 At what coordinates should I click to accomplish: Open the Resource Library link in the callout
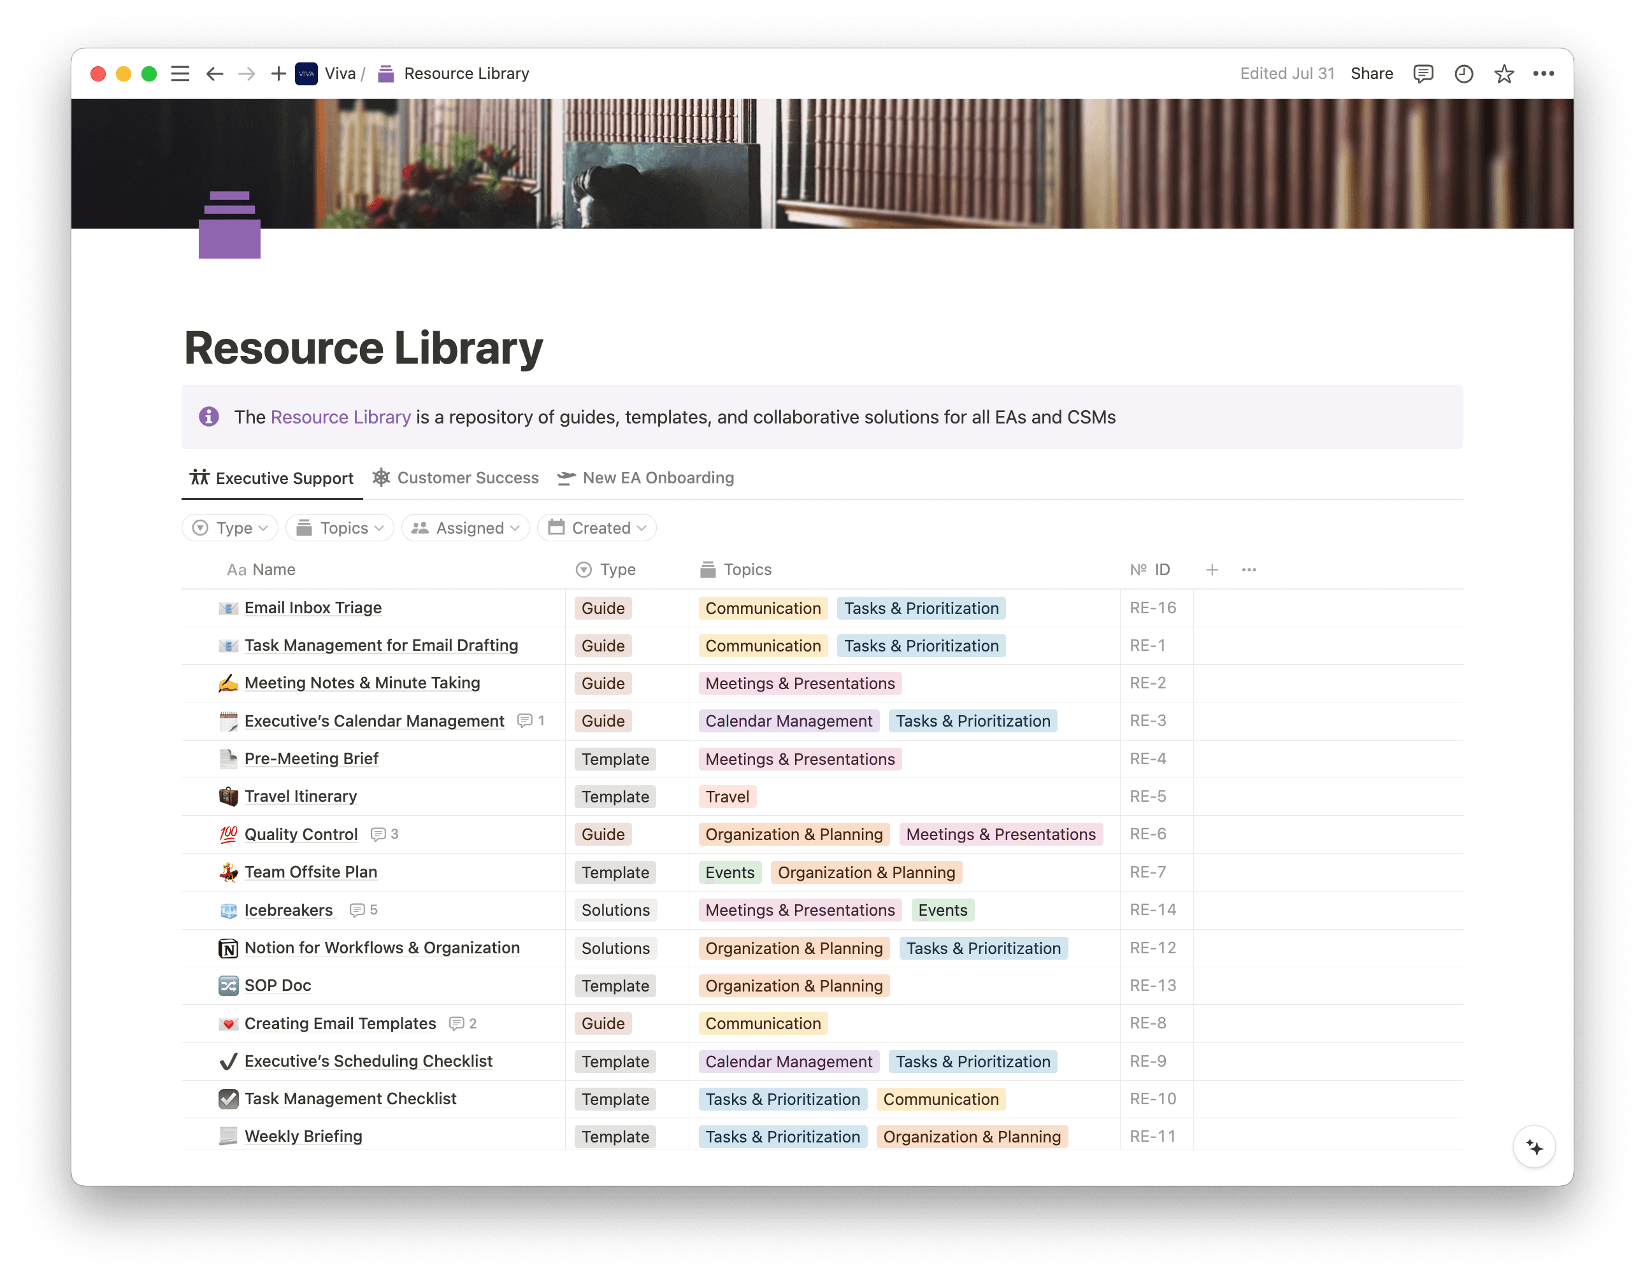coord(340,417)
